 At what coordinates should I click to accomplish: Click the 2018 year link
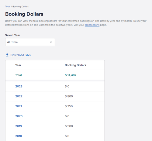19,136
